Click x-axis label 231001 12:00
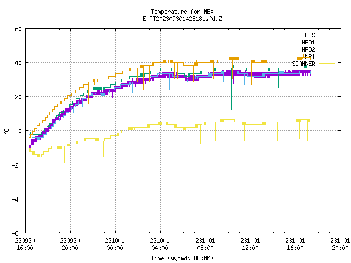Viewport: 351px width, 263px height. pyautogui.click(x=251, y=244)
